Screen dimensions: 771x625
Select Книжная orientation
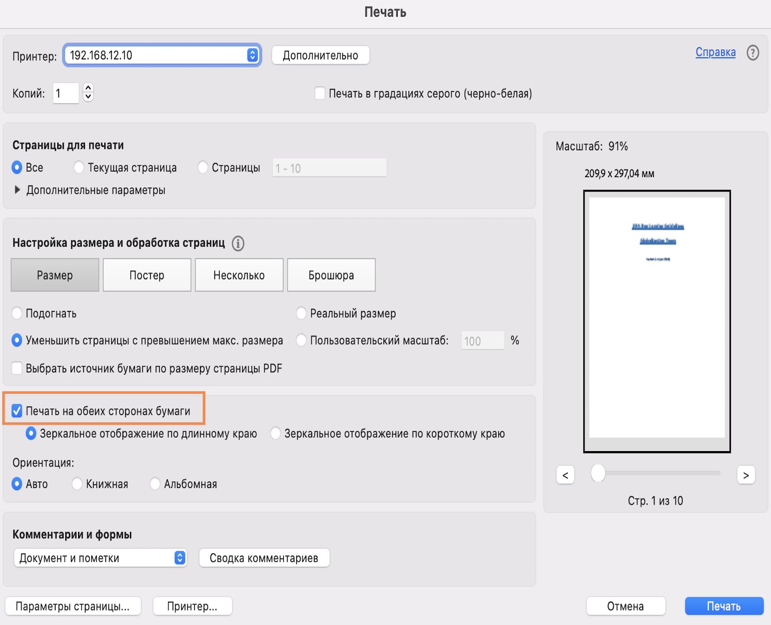77,484
